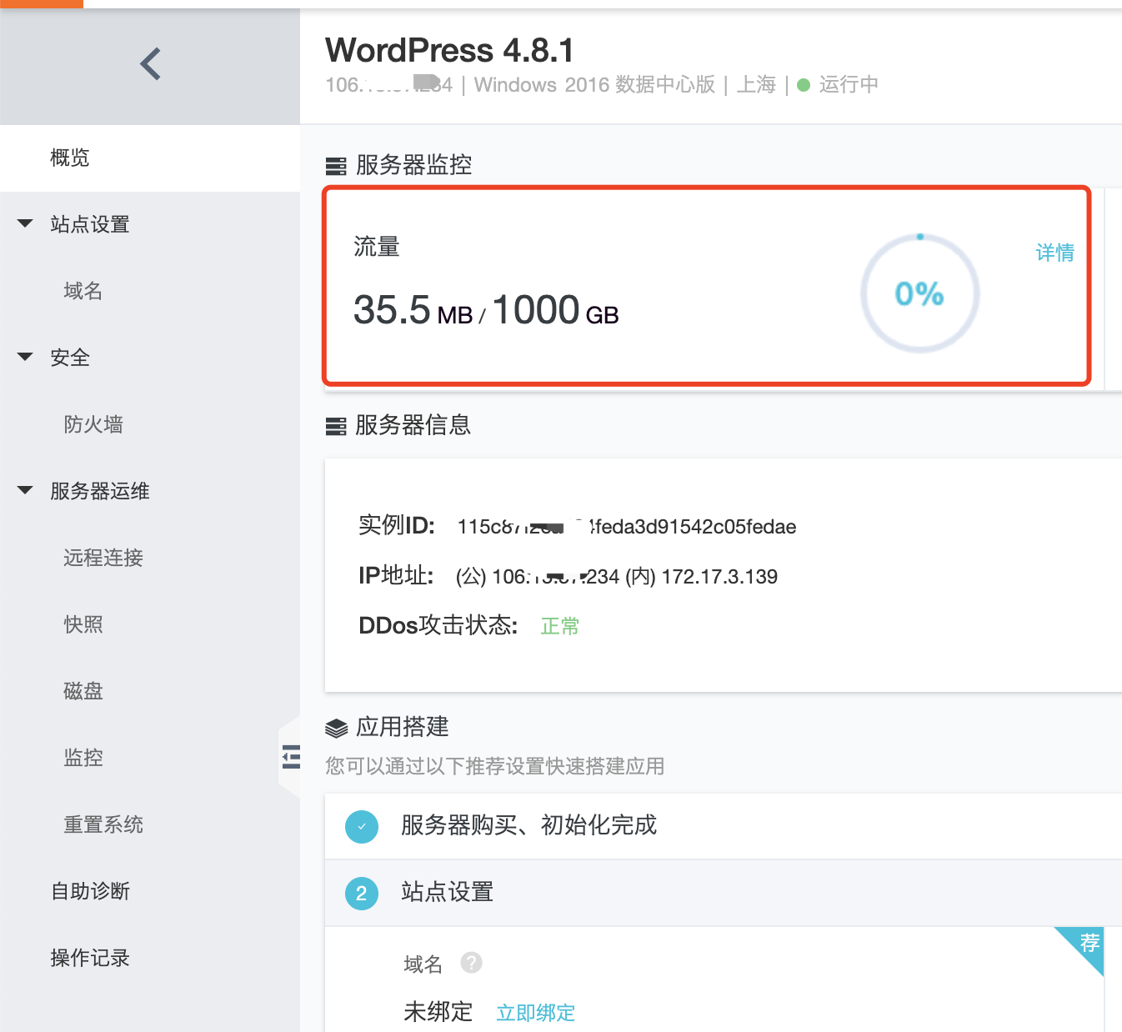Click the sidebar collapse handle icon

(x=291, y=756)
